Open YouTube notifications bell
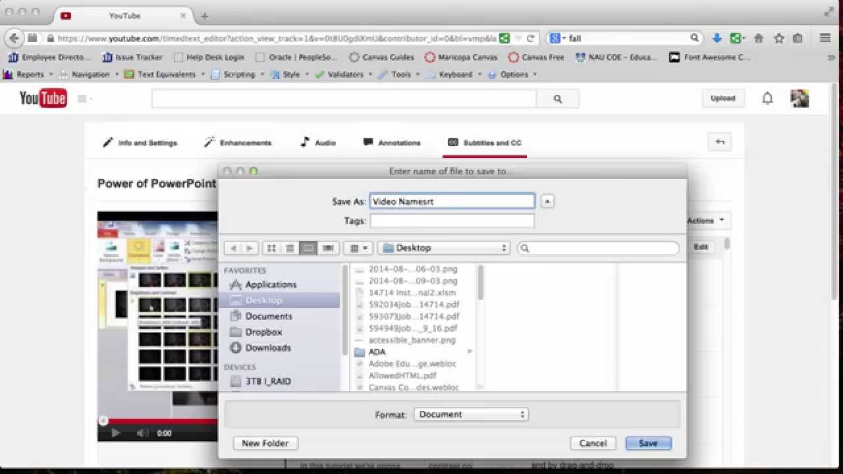 (767, 99)
